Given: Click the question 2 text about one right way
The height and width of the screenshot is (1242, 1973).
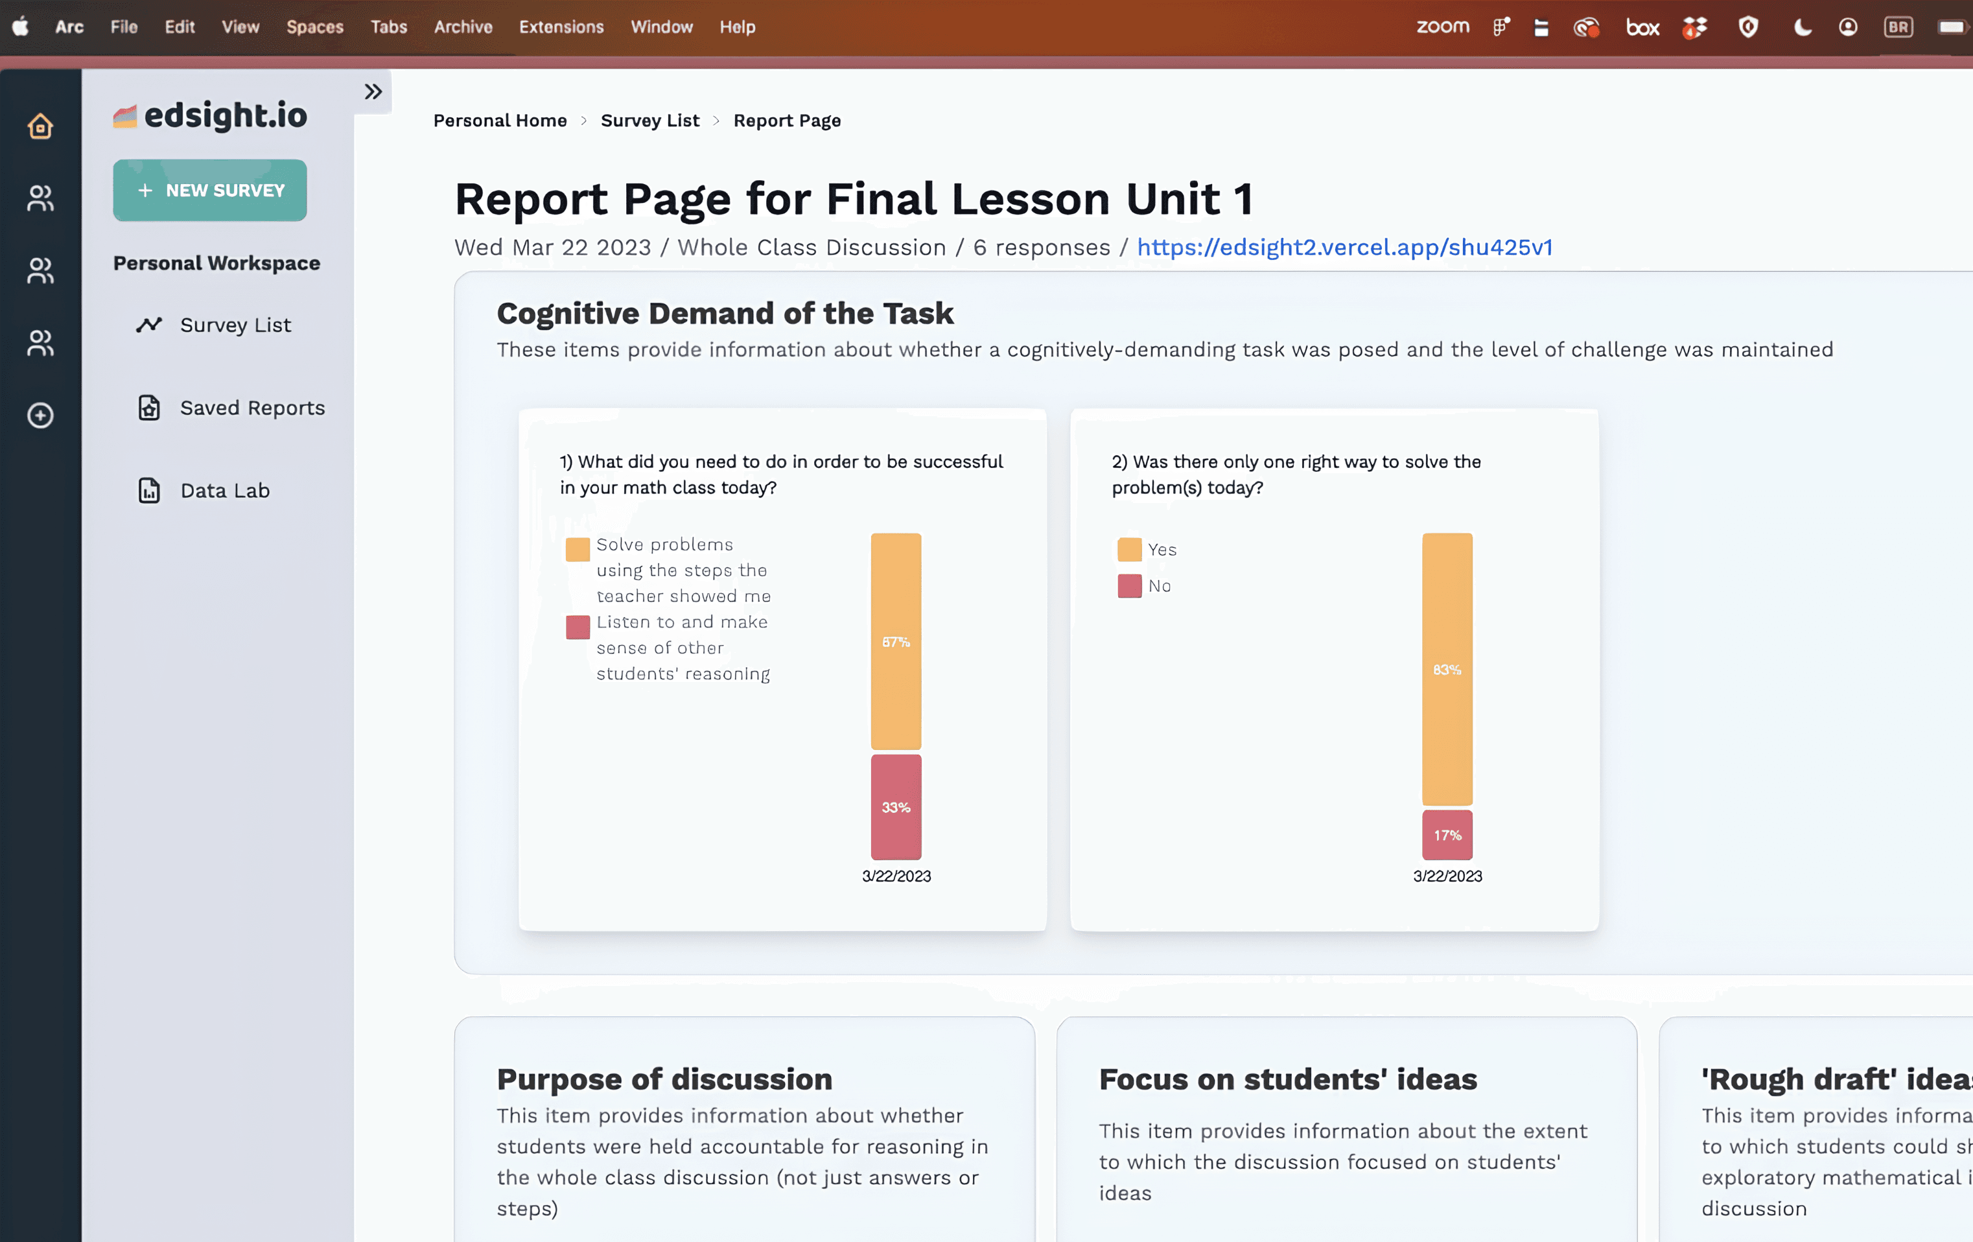Looking at the screenshot, I should 1296,475.
